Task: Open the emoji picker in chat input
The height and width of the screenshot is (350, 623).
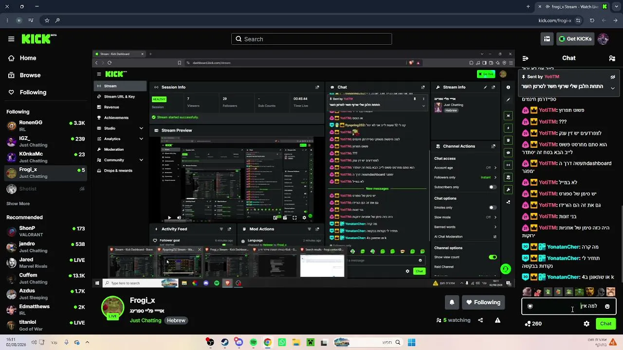Action: pyautogui.click(x=607, y=306)
